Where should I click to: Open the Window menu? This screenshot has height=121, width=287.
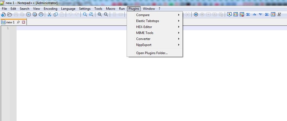pyautogui.click(x=149, y=9)
